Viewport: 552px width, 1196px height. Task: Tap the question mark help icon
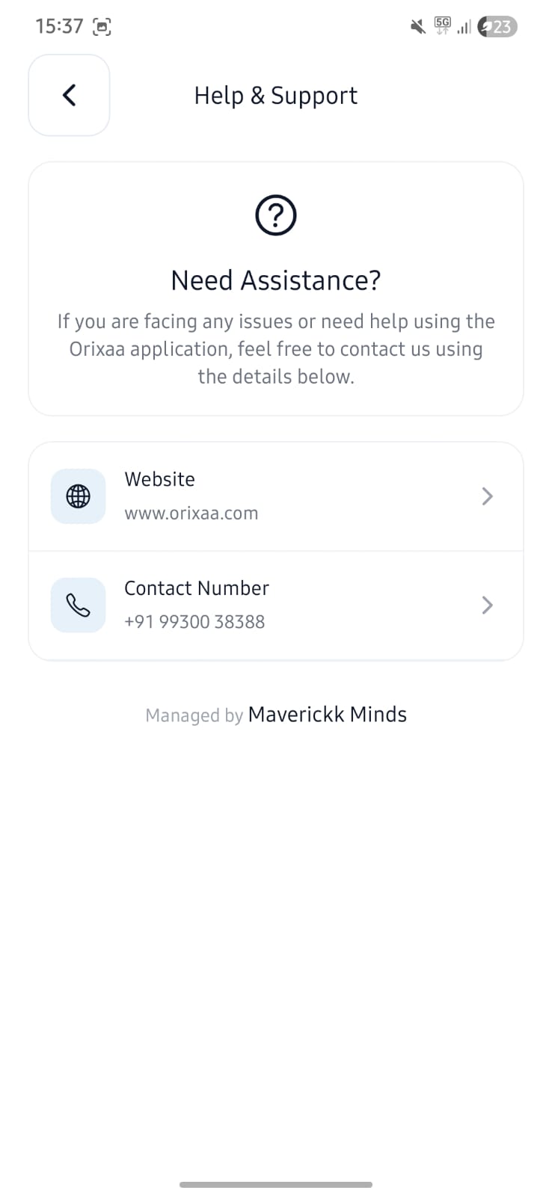[x=276, y=215]
